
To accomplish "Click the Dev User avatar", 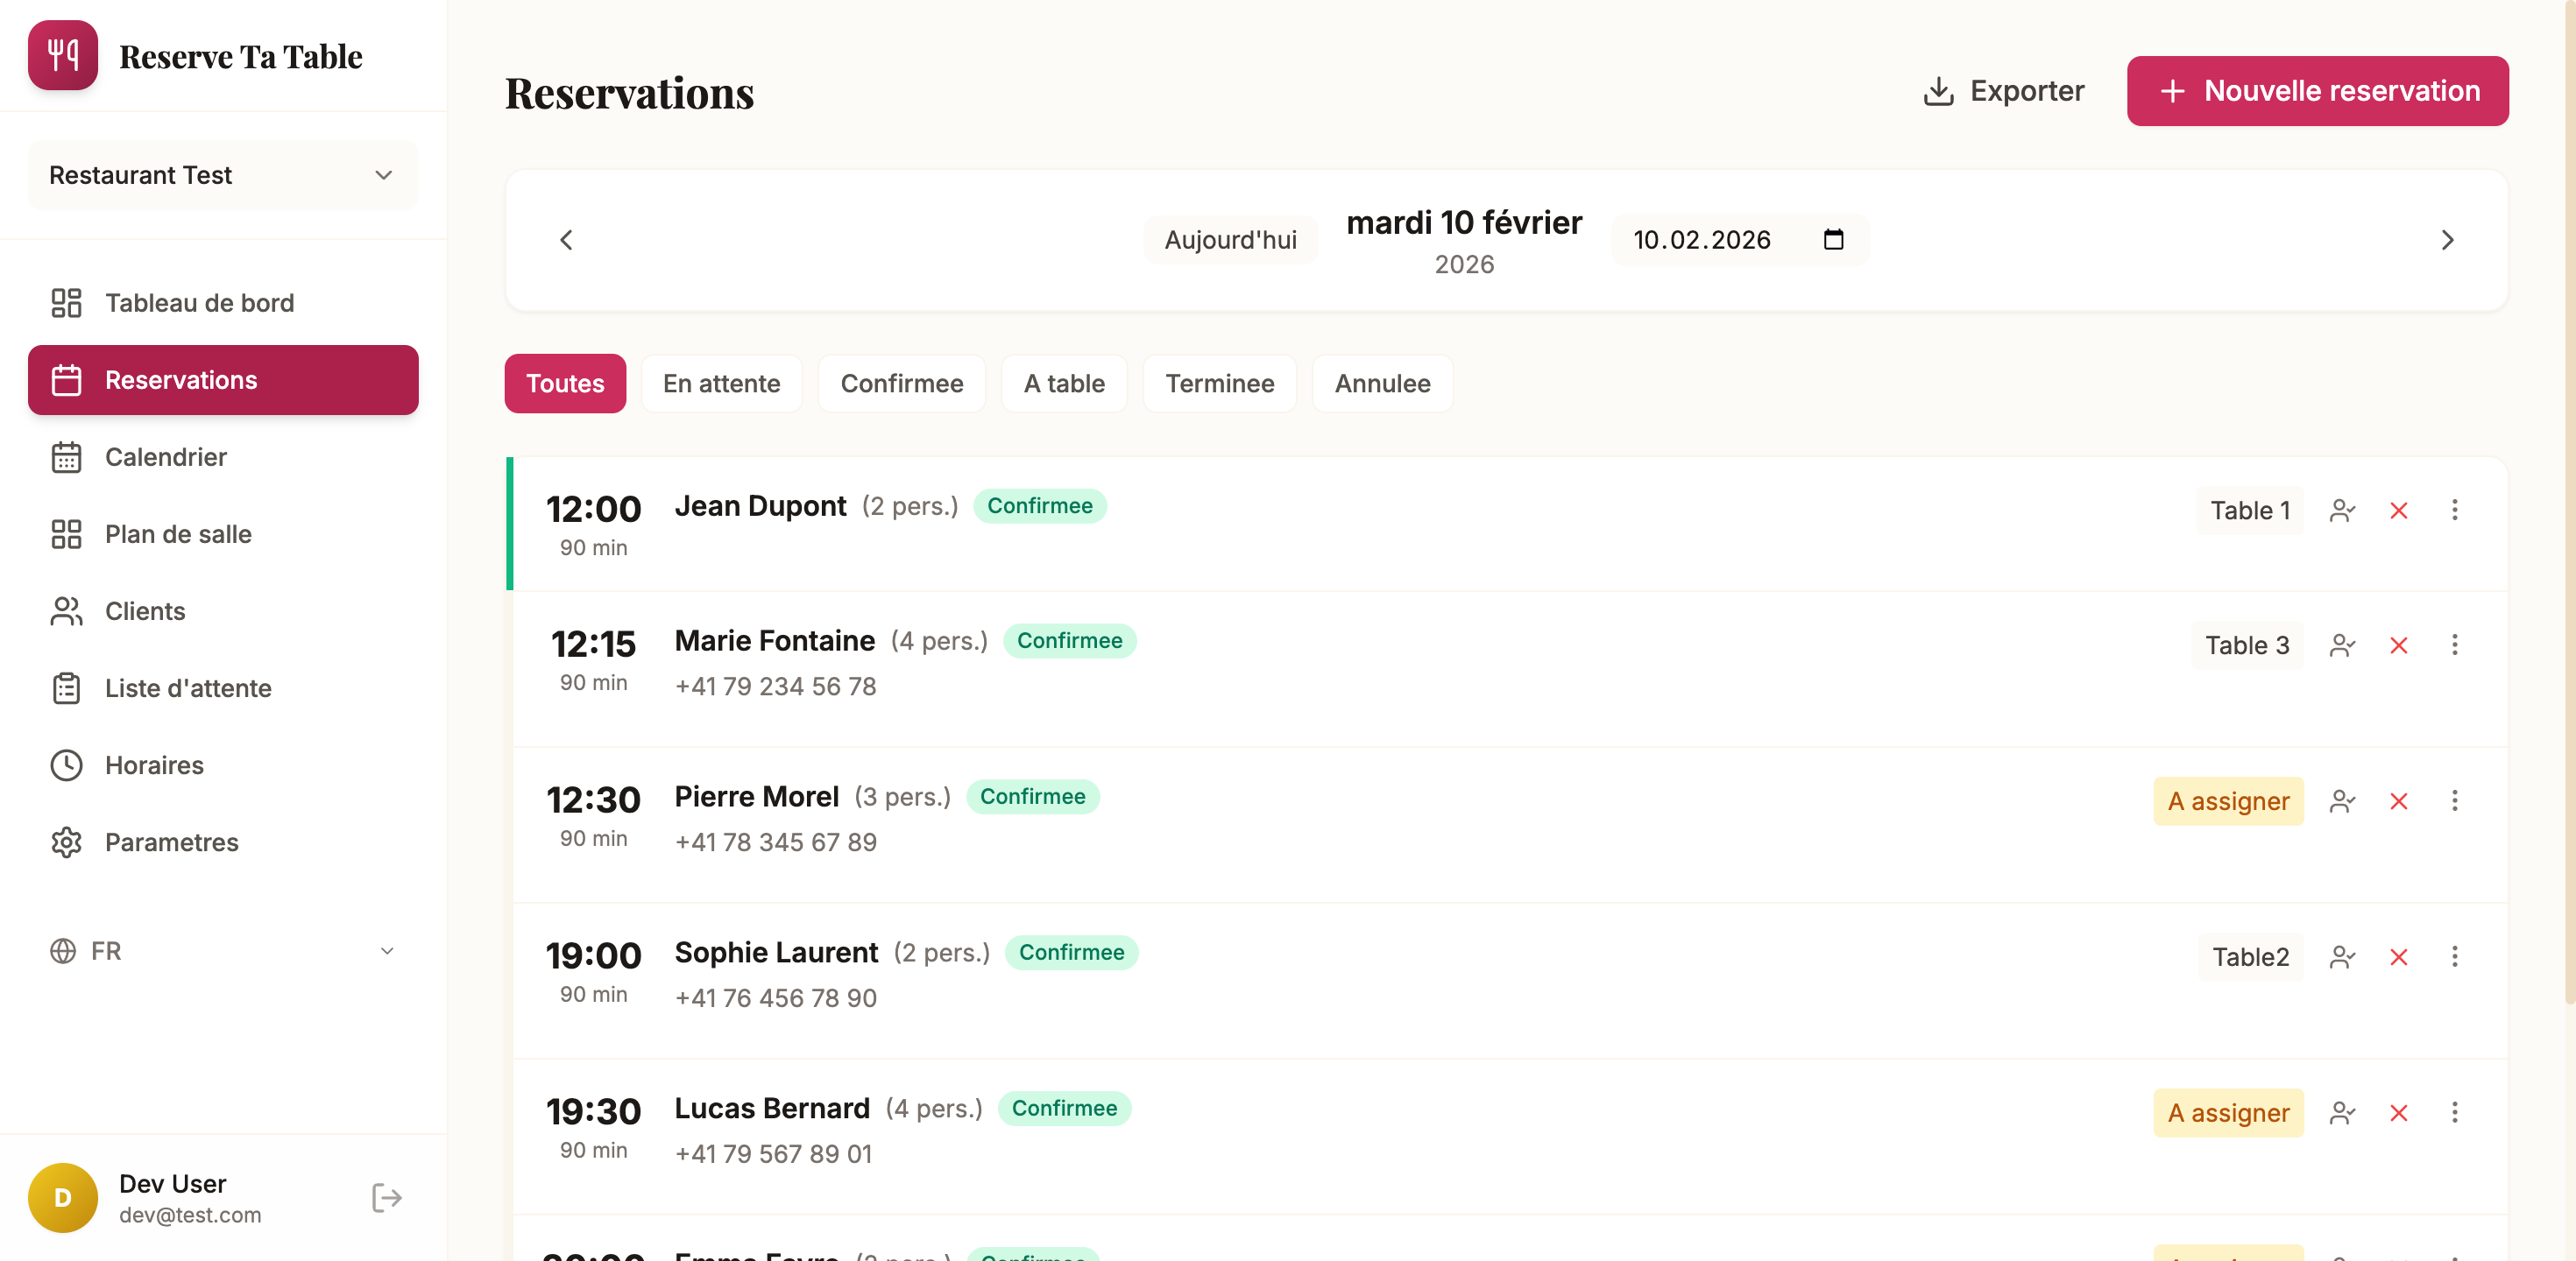I will pos(63,1197).
